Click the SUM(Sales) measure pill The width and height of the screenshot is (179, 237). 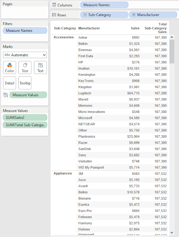25,117
